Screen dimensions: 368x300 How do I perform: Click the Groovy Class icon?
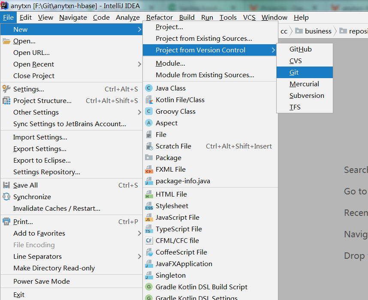tap(149, 111)
